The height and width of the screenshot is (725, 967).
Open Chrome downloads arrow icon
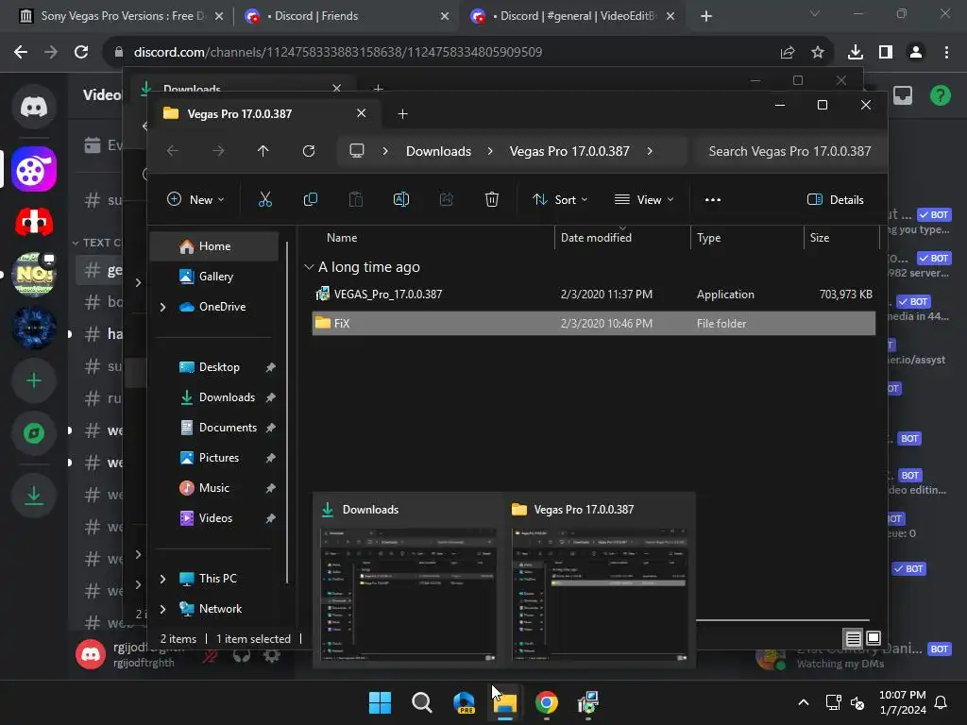point(856,52)
